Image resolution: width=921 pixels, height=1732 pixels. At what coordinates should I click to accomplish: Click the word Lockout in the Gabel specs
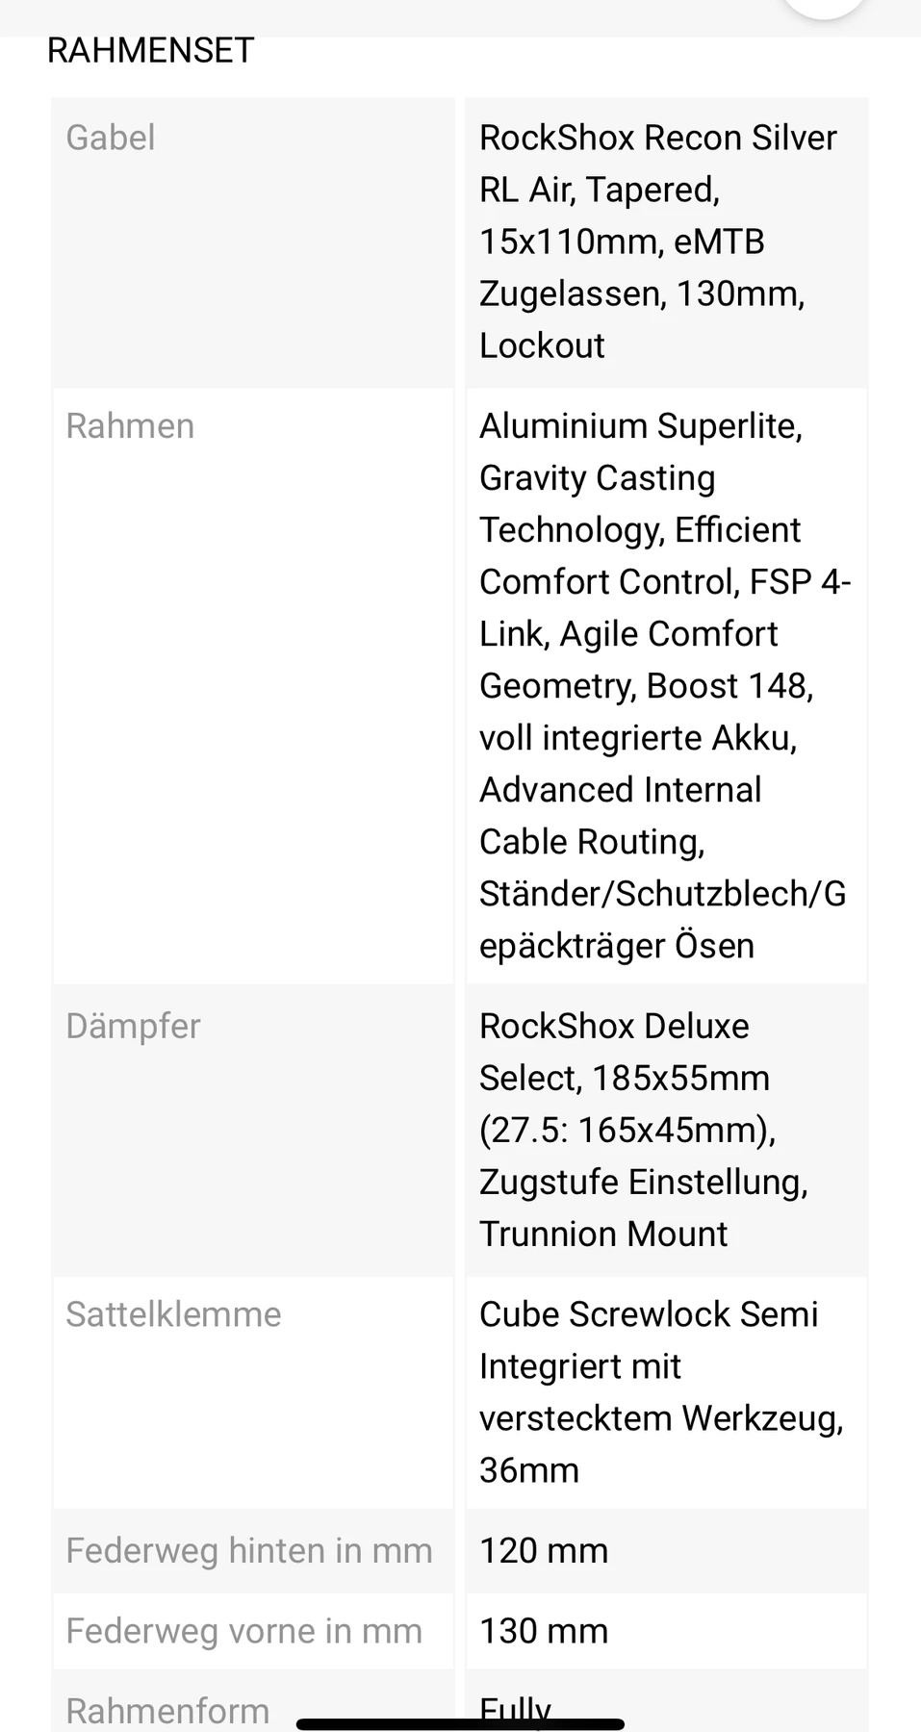point(542,345)
